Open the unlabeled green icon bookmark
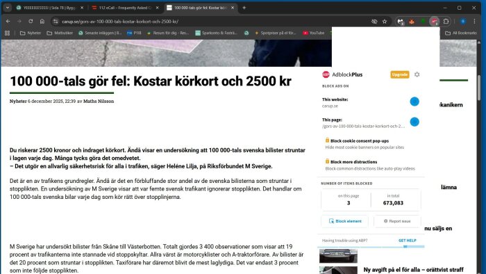The image size is (486, 274). coord(246,33)
